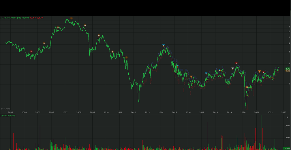Viewport: 291px width, 150px height.
Task: Click the blue E marker at 2014 peak
Action: (x=164, y=45)
